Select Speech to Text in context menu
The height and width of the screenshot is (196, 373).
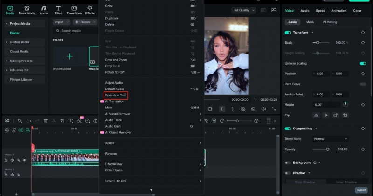coord(116,95)
